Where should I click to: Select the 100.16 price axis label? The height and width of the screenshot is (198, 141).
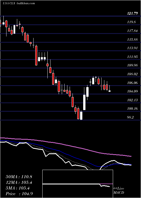(x=133, y=109)
